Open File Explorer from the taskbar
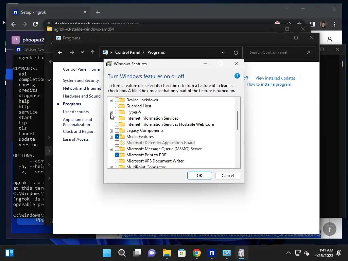The image size is (348, 261). (x=167, y=253)
